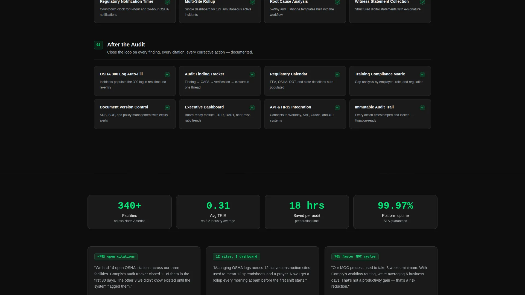
Task: Click "Incidents populate the 300 log in real time" text
Action: (133, 85)
